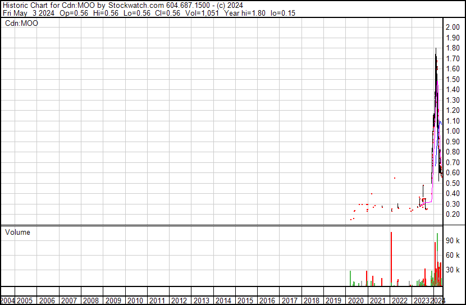Select the 2022 year label on the timeline

click(400, 301)
